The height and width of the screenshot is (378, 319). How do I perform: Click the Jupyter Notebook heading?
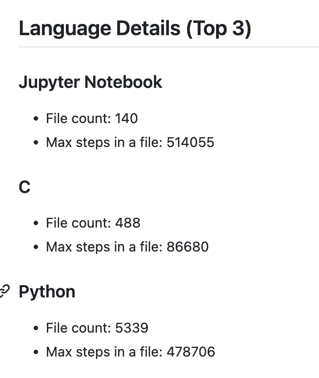point(91,82)
